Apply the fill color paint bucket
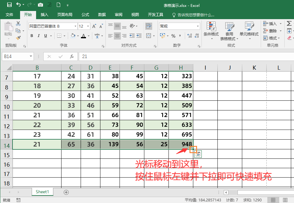This screenshot has width=294, height=203. pyautogui.click(x=73, y=36)
